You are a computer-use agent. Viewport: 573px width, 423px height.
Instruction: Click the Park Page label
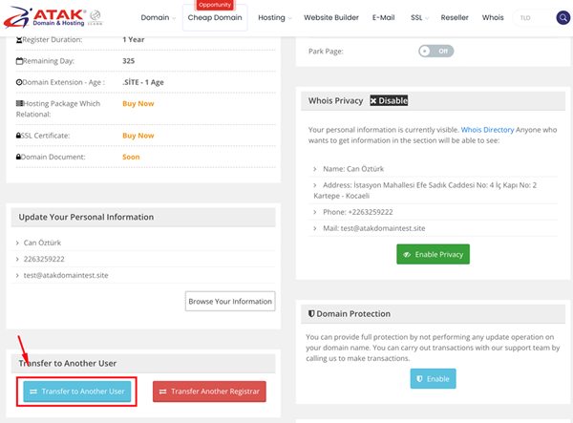pyautogui.click(x=326, y=52)
